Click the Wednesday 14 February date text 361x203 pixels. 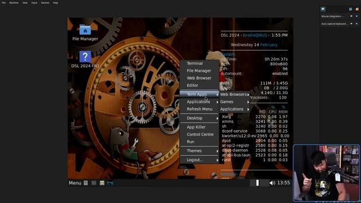[x=254, y=45]
